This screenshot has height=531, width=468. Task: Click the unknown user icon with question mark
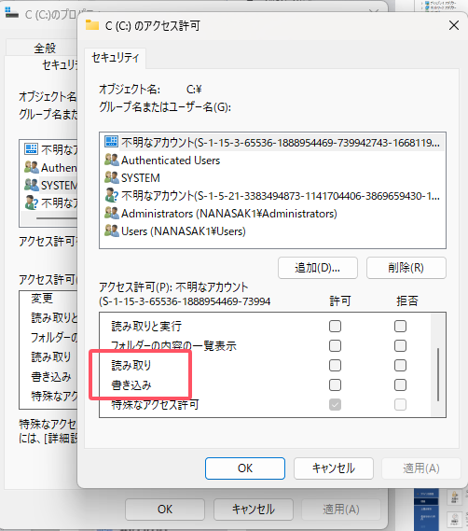(111, 195)
